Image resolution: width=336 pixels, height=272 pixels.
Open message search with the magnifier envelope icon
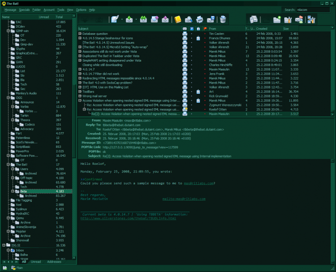click(x=189, y=19)
